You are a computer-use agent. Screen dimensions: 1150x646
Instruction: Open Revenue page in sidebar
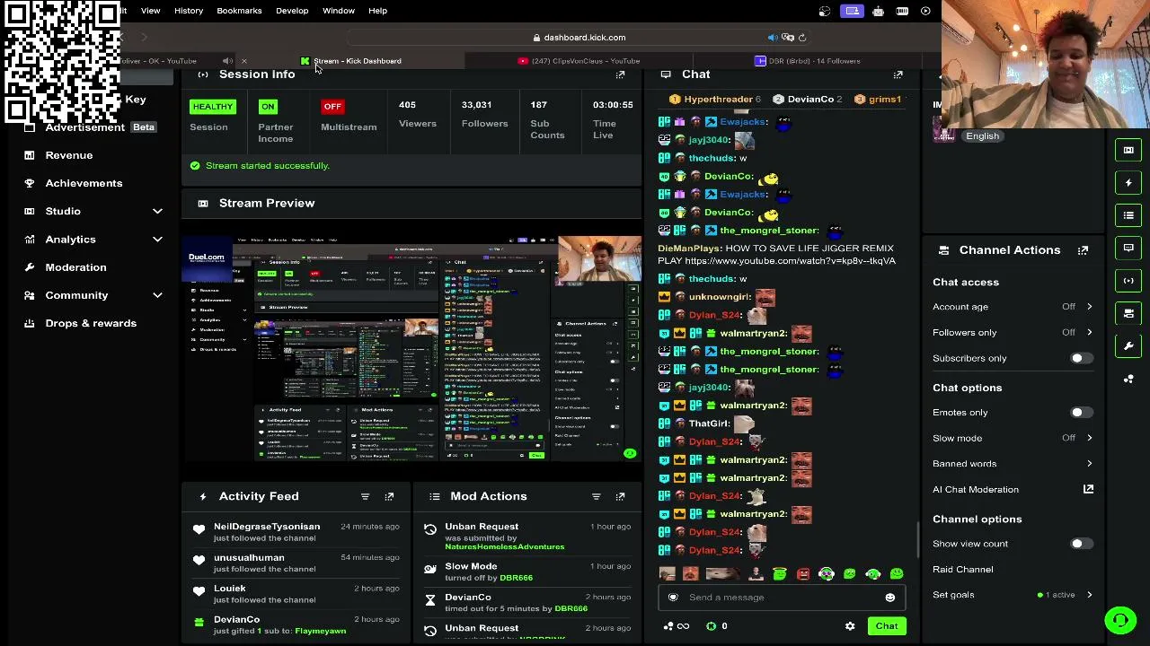(69, 155)
